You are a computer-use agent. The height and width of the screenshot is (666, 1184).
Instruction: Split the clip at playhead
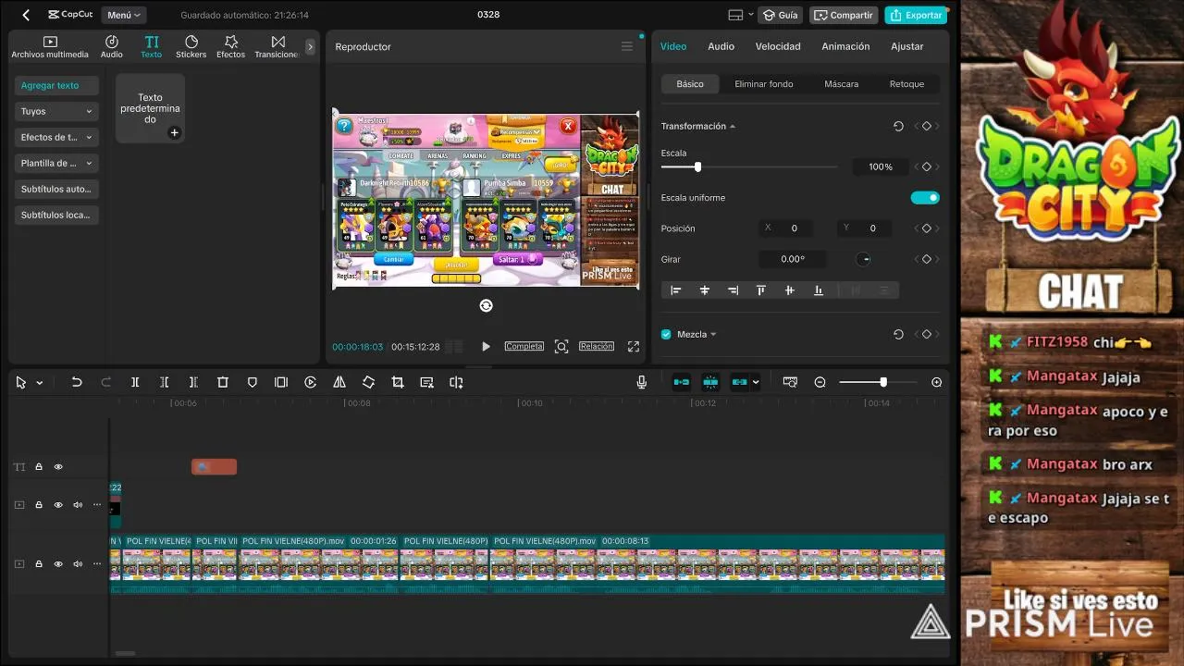coord(135,382)
